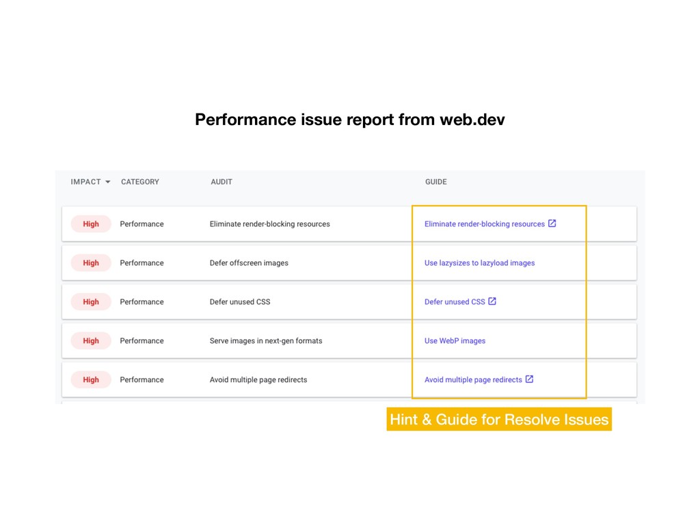The image size is (700, 525).
Task: Click High badge in Defer offscreen images row
Action: point(91,263)
